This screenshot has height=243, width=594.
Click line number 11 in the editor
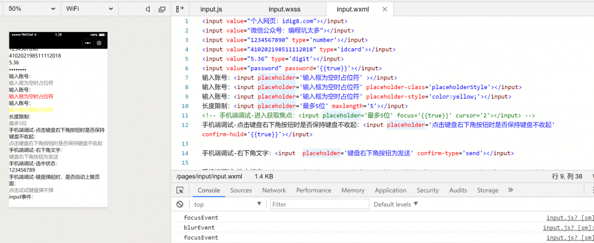(x=185, y=115)
